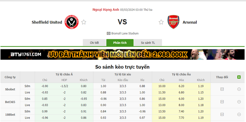Click 188bet live draw odds 7.70

(x=181, y=118)
